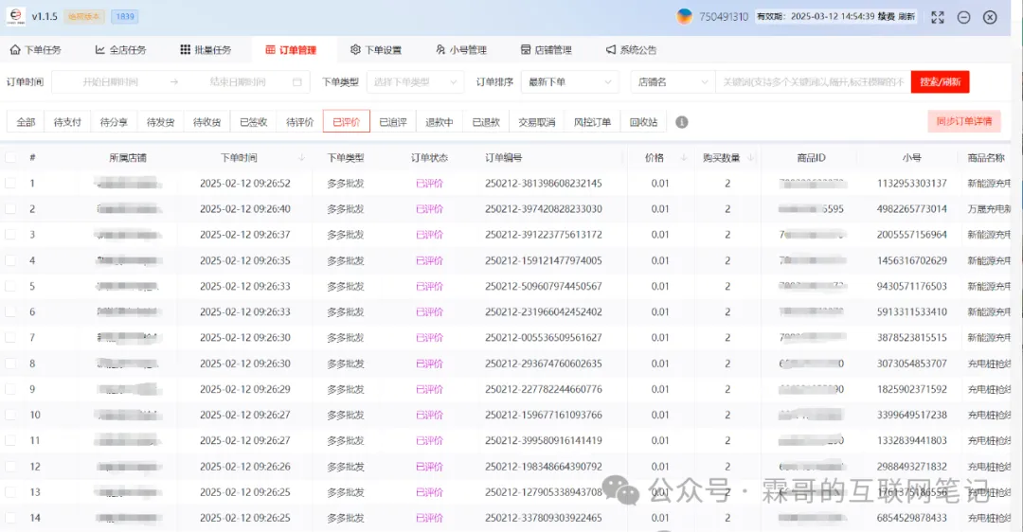Open the 下单类型 dropdown

pyautogui.click(x=413, y=82)
